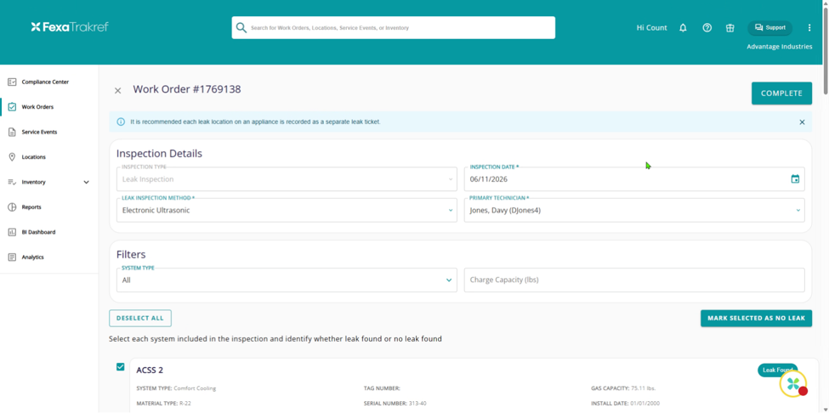This screenshot has width=829, height=413.
Task: Open the Inspection Type dropdown
Action: 287,179
